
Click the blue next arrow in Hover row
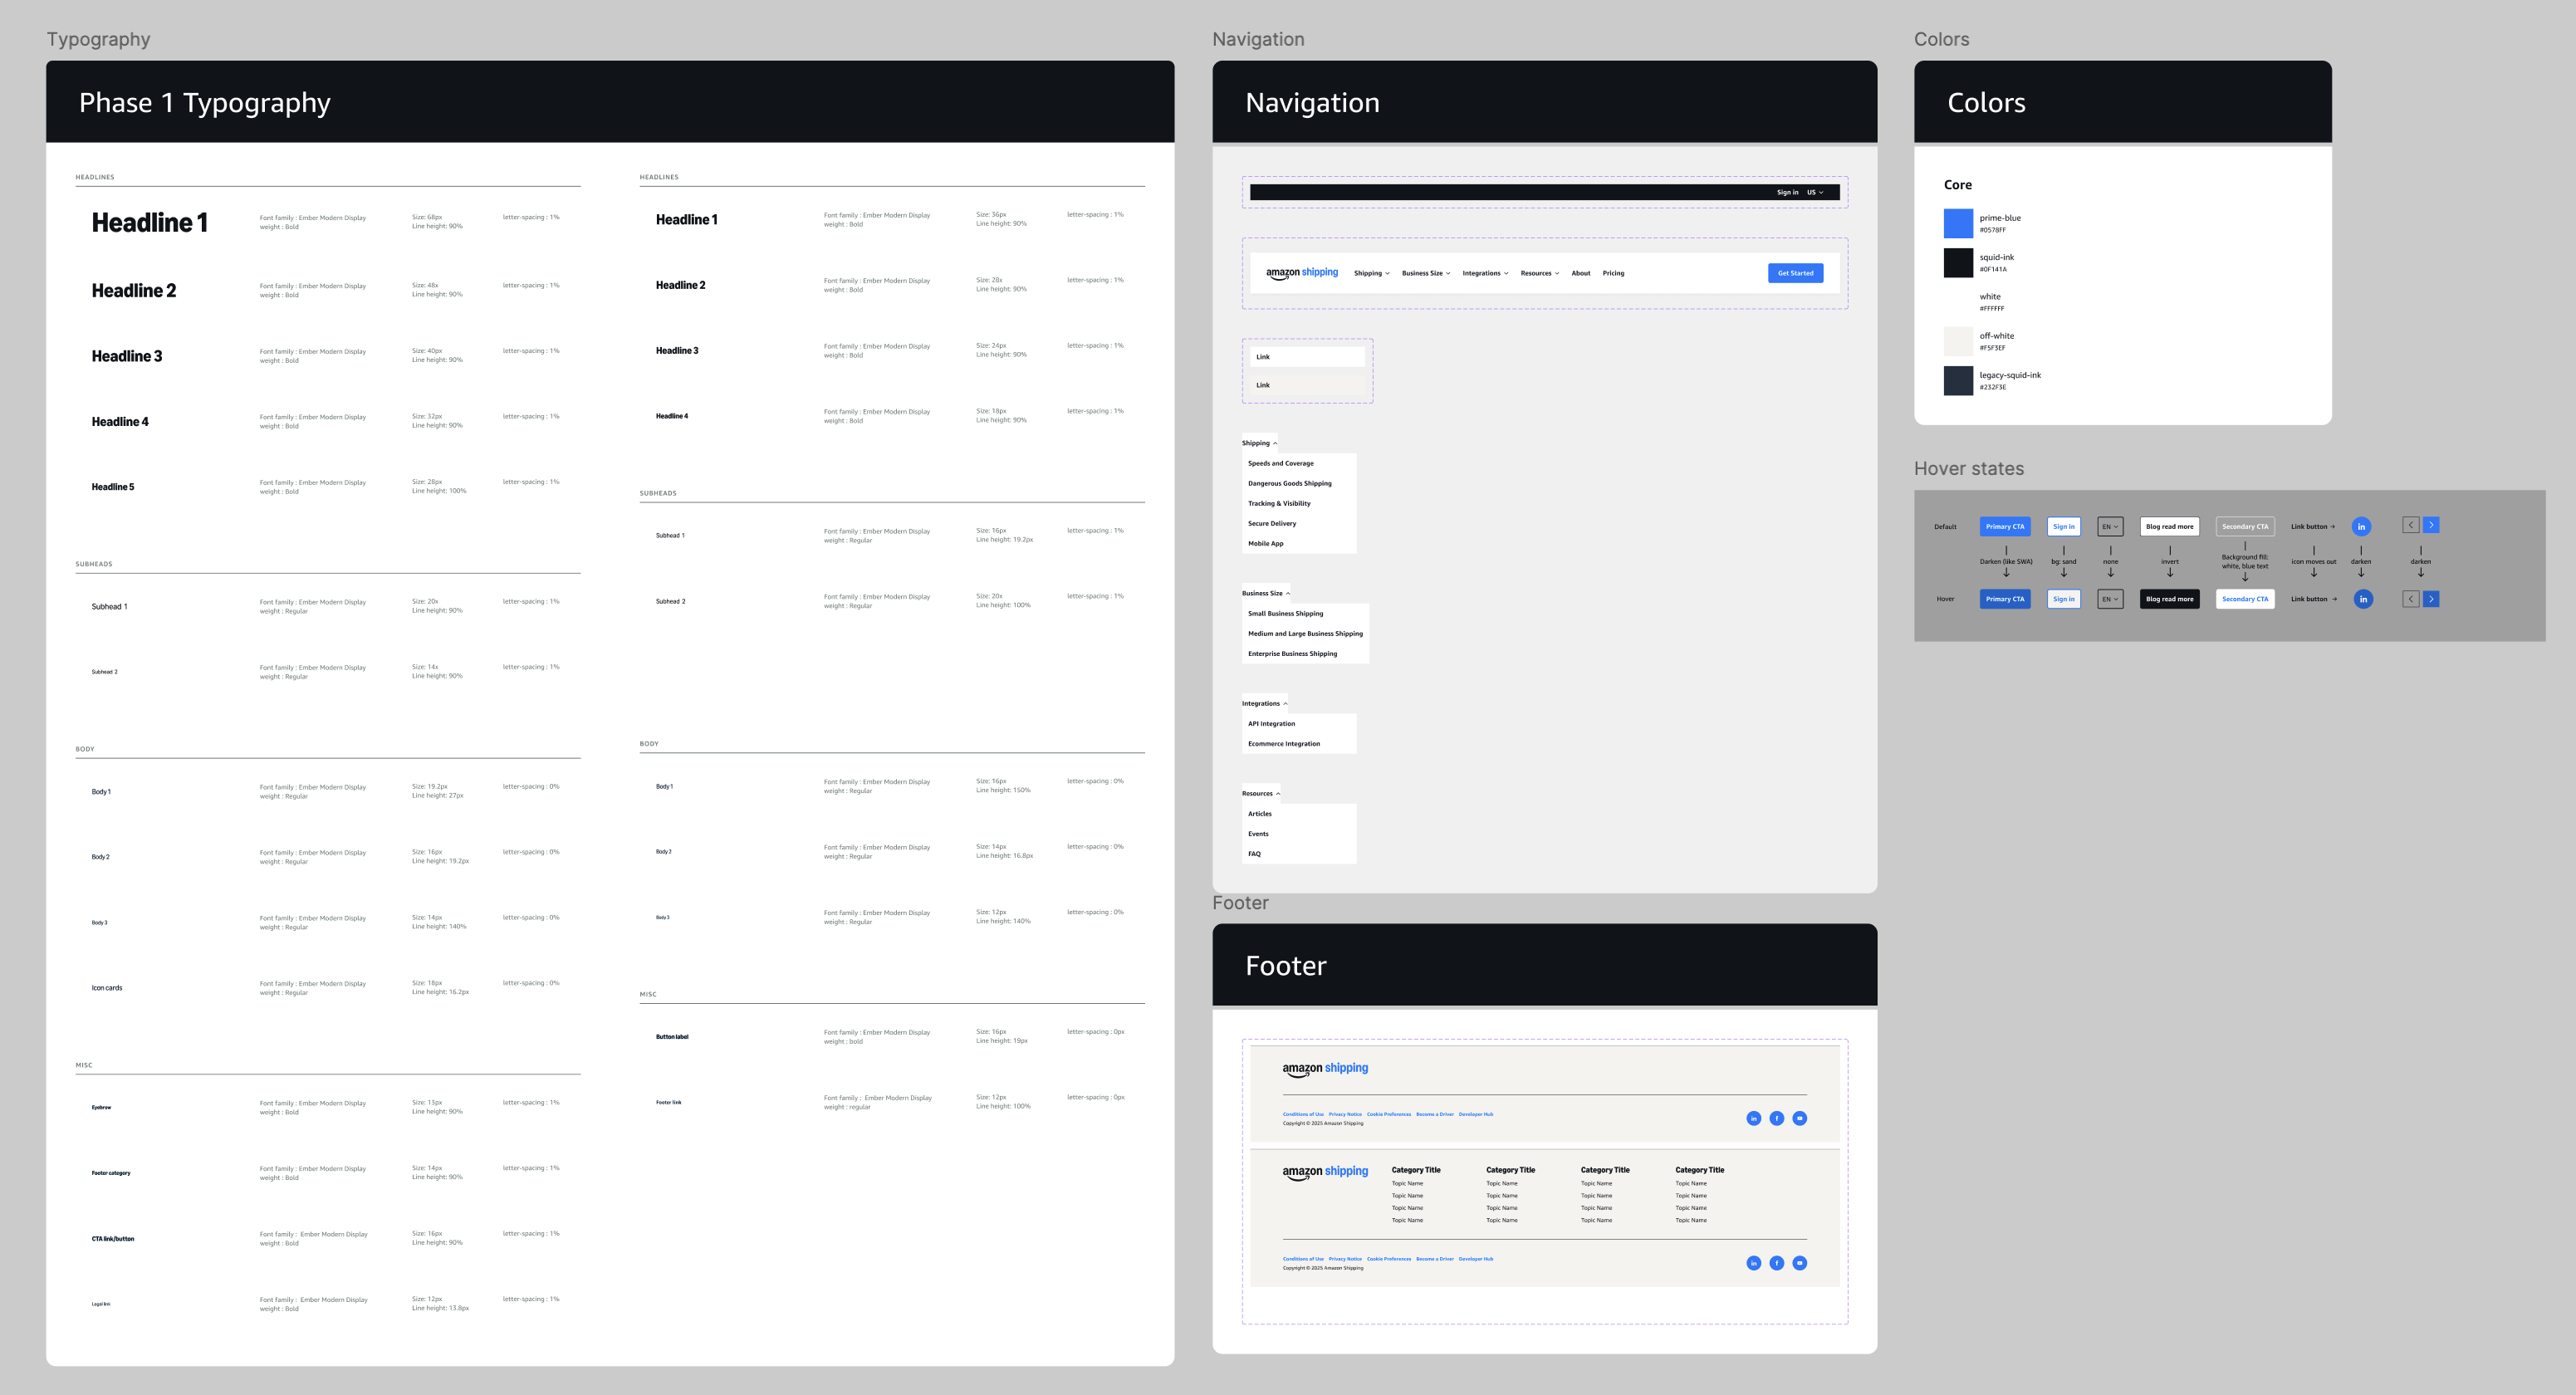2431,599
